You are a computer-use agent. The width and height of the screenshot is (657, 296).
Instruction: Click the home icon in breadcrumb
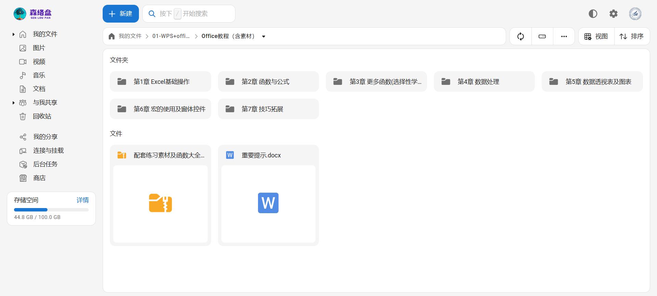(112, 36)
